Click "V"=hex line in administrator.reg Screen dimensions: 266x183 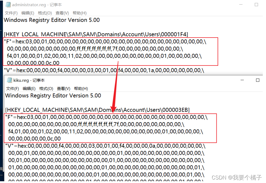[x=104, y=70]
